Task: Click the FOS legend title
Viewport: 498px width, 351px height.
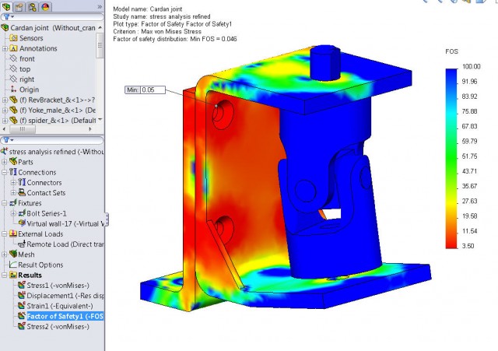Action: 451,51
